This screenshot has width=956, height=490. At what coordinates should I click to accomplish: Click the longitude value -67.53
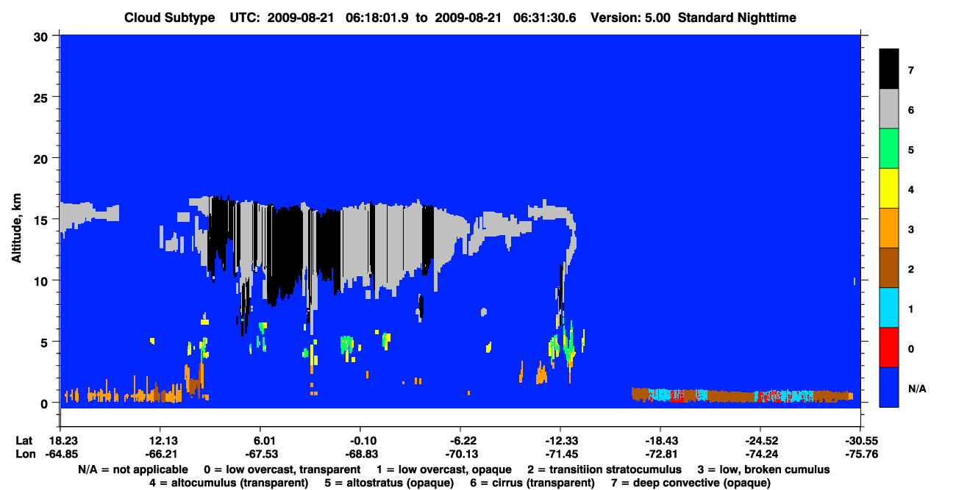[263, 454]
